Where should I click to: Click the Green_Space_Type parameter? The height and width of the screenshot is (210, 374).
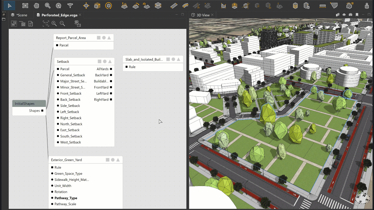pyautogui.click(x=68, y=173)
